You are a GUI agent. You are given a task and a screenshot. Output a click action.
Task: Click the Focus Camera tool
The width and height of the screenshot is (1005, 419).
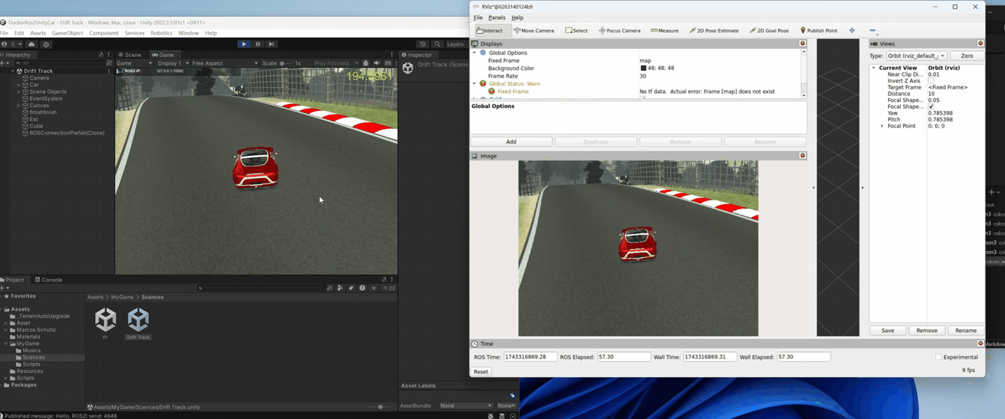tap(620, 31)
